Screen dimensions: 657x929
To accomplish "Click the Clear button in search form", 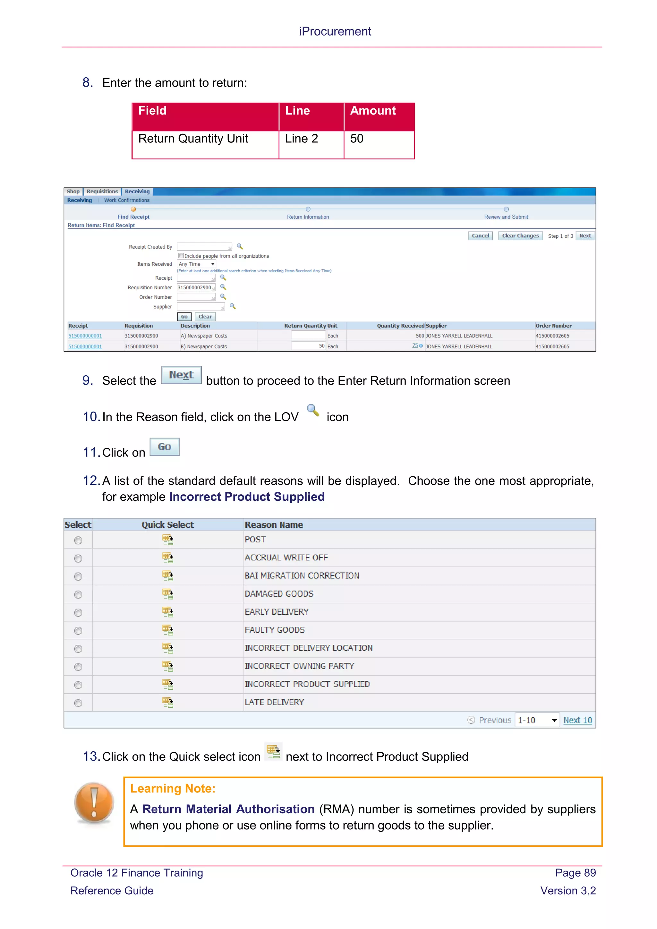I will point(205,317).
